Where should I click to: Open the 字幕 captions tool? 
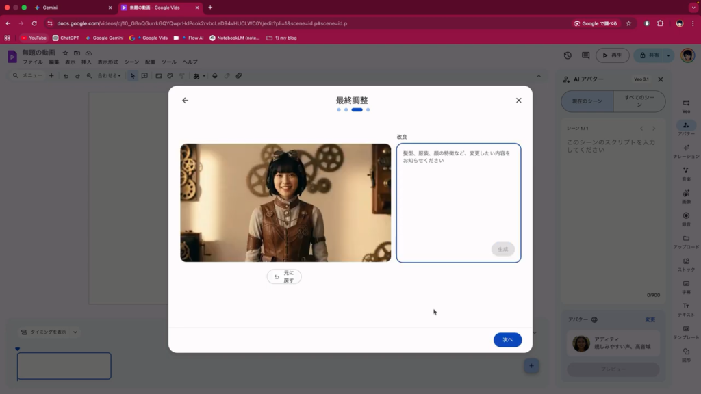[x=686, y=286]
